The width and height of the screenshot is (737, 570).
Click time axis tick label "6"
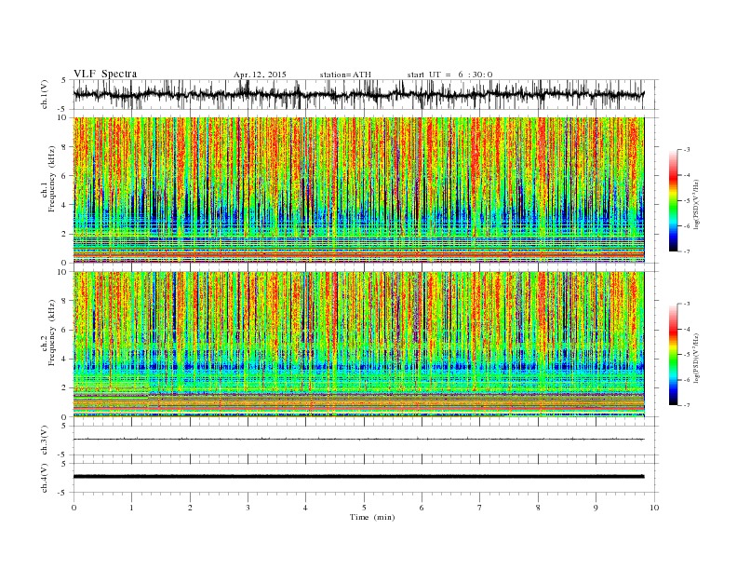pos(422,508)
